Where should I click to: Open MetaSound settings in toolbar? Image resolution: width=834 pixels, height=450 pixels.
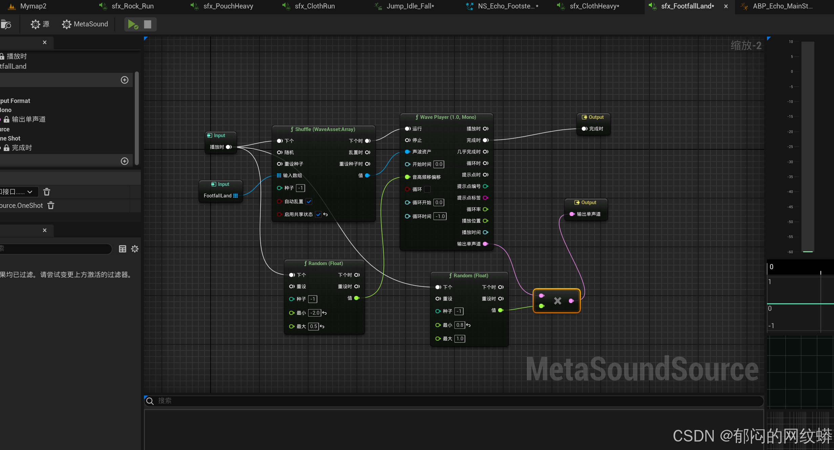[85, 24]
